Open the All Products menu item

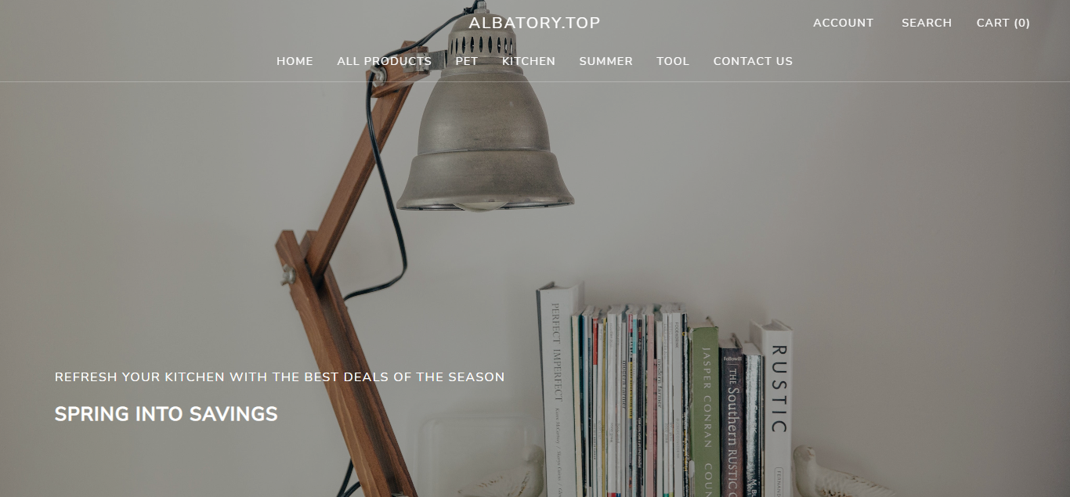click(x=384, y=61)
